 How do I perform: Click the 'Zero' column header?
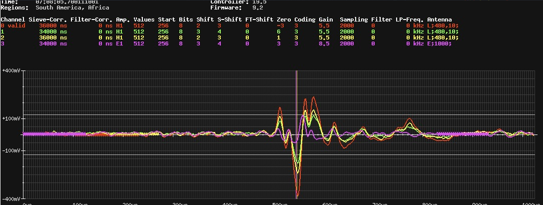[284, 20]
